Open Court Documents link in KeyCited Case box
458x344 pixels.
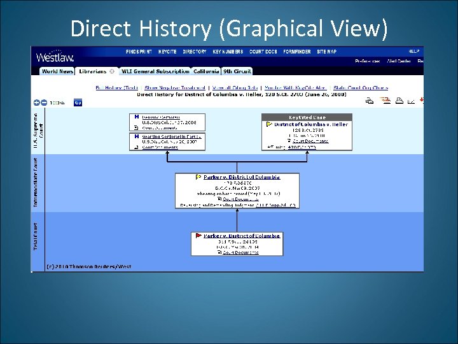[x=310, y=141]
